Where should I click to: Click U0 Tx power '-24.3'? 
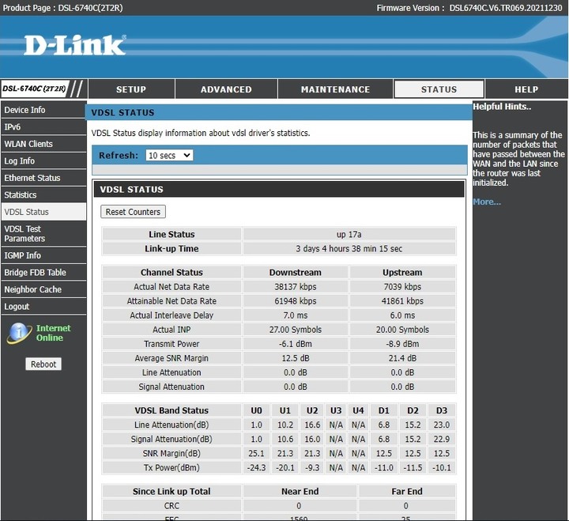(256, 467)
